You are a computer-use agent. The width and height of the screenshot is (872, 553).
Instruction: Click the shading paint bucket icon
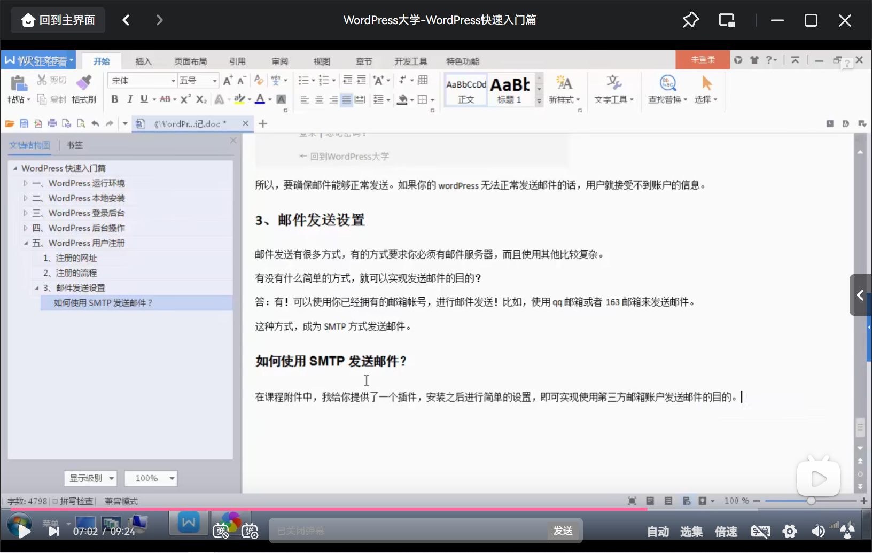tap(403, 100)
